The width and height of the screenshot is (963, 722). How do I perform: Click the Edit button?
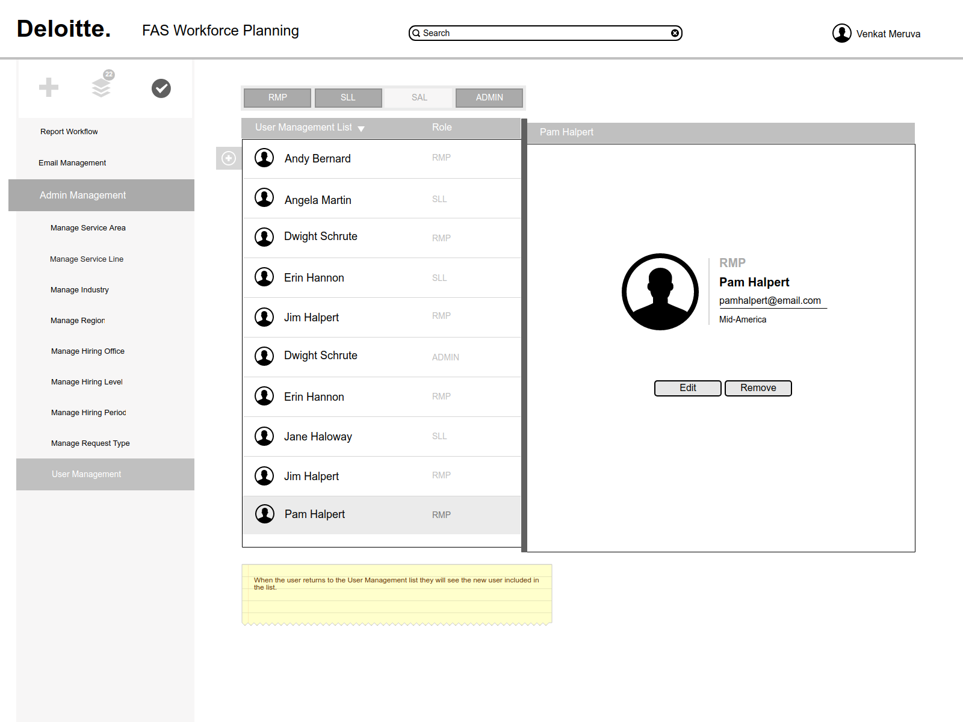coord(688,388)
